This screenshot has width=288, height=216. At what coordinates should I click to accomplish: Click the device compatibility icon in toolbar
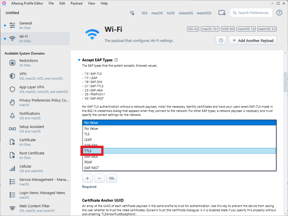pos(222,13)
